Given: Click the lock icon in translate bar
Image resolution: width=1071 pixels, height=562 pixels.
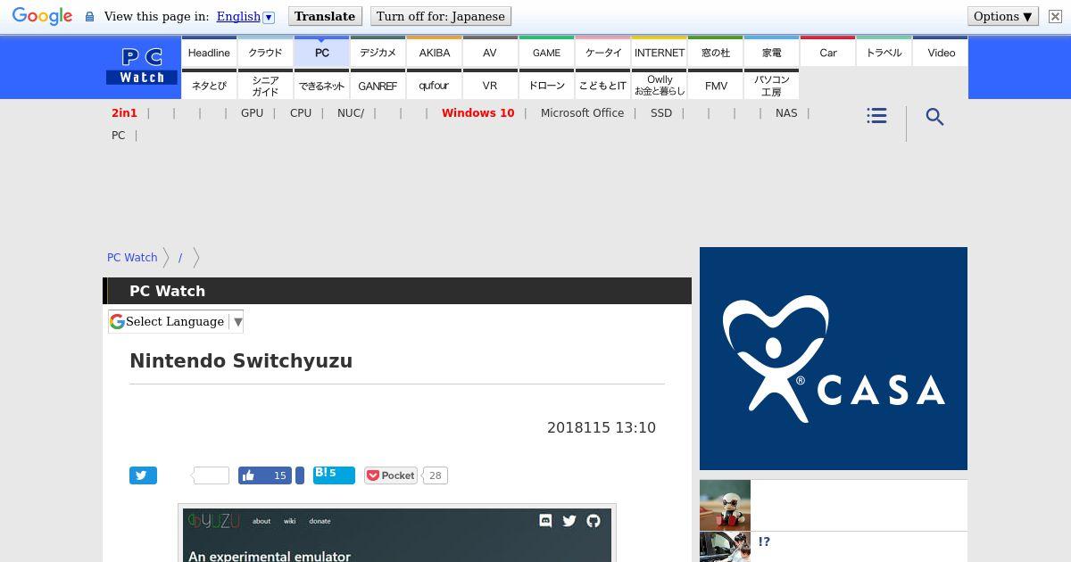Looking at the screenshot, I should tap(89, 16).
